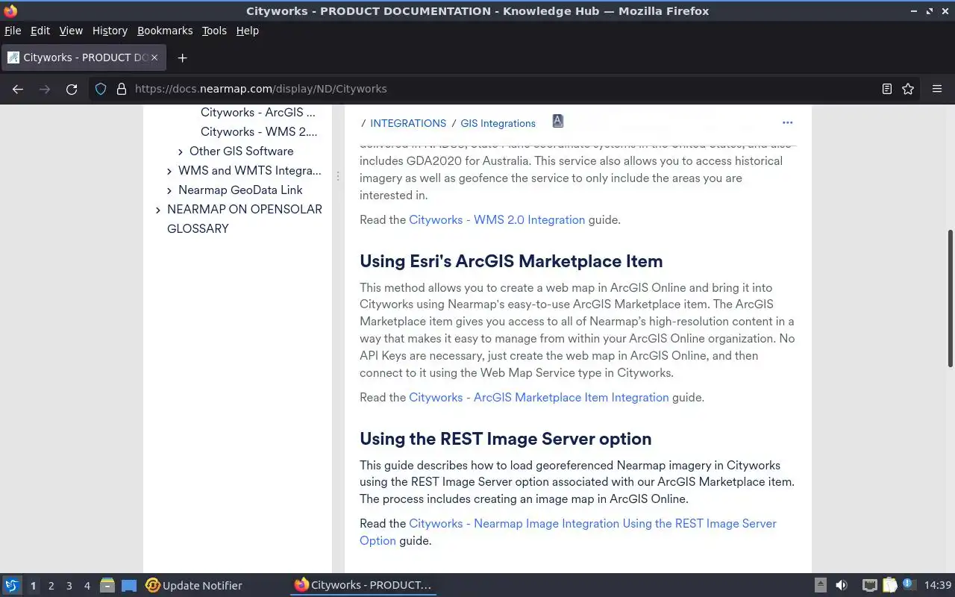
Task: Expand the NEARMAP ON OPENSOLAR section
Action: (157, 210)
